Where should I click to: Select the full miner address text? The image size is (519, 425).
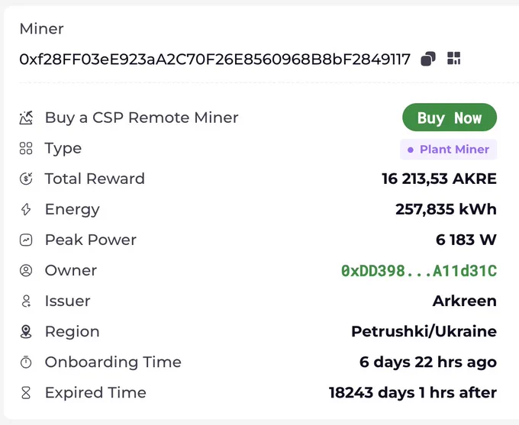[214, 60]
